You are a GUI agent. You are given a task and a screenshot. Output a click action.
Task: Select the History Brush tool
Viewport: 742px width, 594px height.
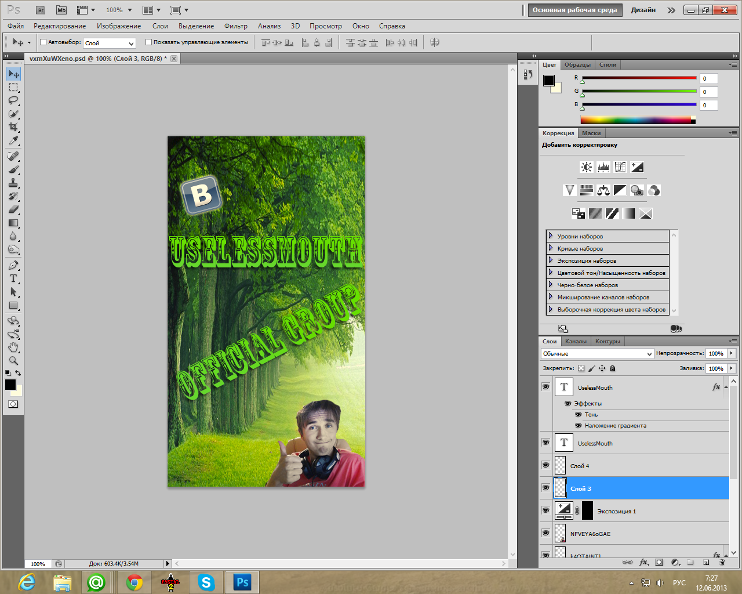(13, 197)
